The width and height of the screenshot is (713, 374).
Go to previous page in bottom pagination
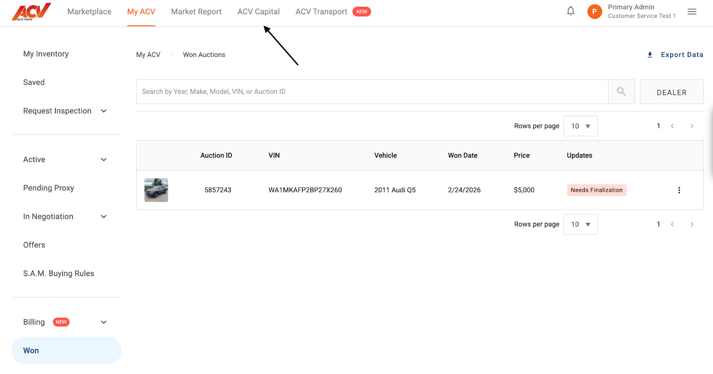tap(672, 224)
